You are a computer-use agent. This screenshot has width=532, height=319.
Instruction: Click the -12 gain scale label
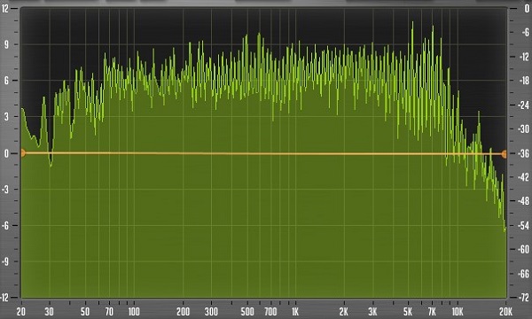pos(4,298)
